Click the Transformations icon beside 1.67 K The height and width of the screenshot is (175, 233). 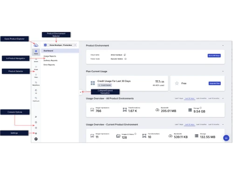[125, 110]
